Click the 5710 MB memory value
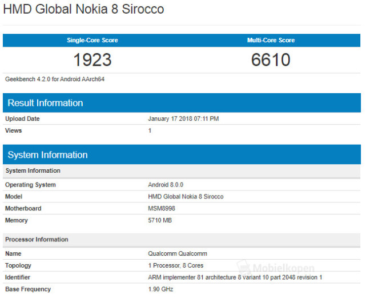 pos(160,220)
